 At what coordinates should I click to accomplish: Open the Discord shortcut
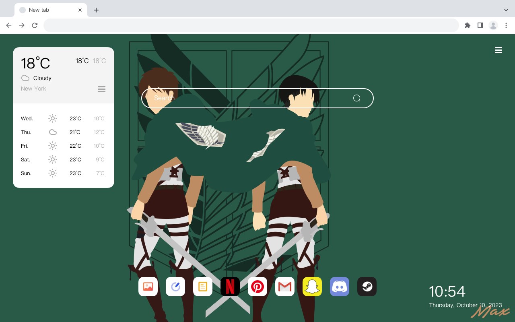point(340,287)
